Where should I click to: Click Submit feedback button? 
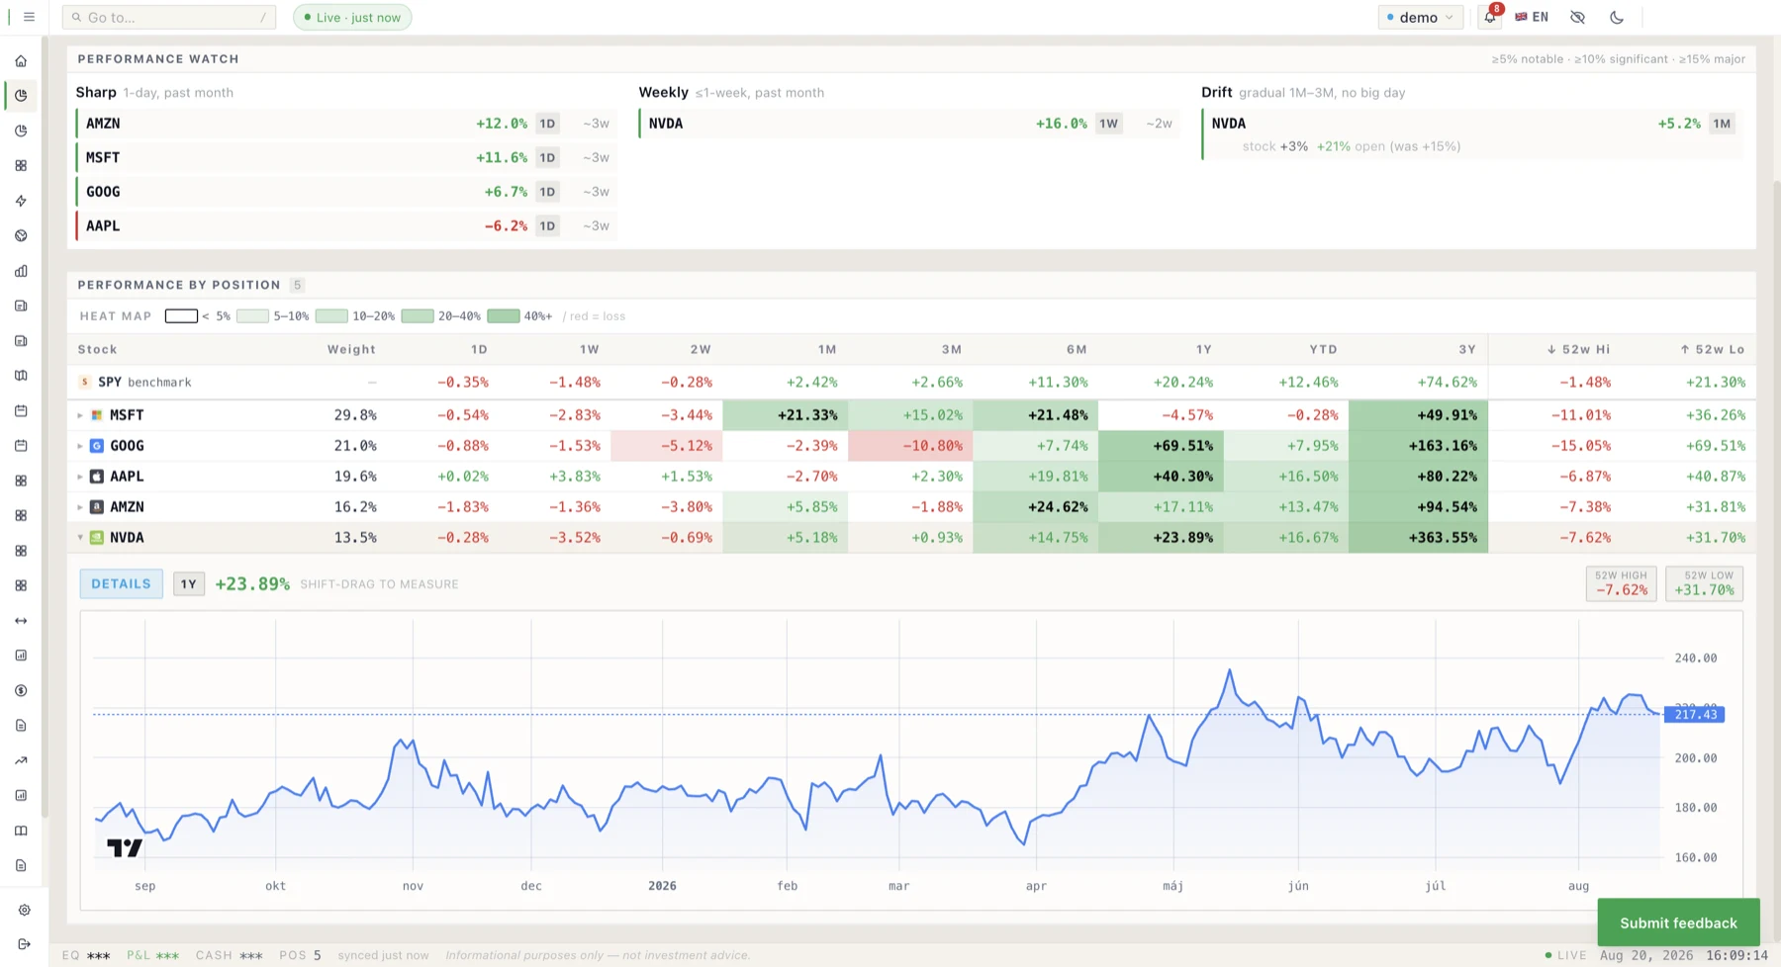[1678, 923]
